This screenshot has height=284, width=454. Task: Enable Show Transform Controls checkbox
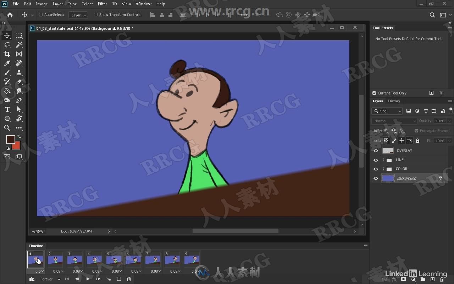(96, 15)
